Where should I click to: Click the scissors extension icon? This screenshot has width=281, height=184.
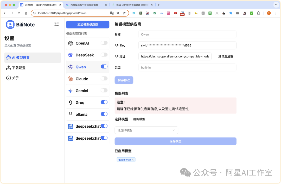pos(162,13)
